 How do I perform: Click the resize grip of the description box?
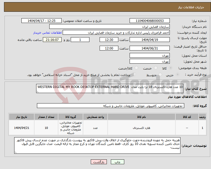pos(37,92)
